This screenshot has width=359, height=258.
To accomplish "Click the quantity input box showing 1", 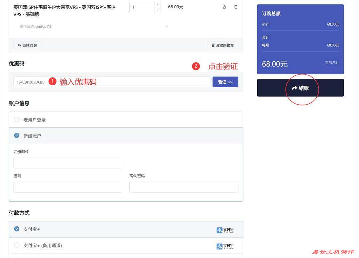I will coord(142,7).
